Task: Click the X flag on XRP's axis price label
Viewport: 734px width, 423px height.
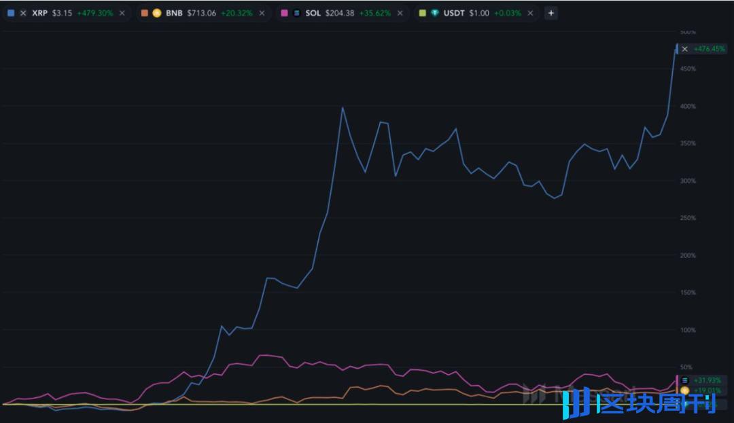Action: pyautogui.click(x=684, y=49)
